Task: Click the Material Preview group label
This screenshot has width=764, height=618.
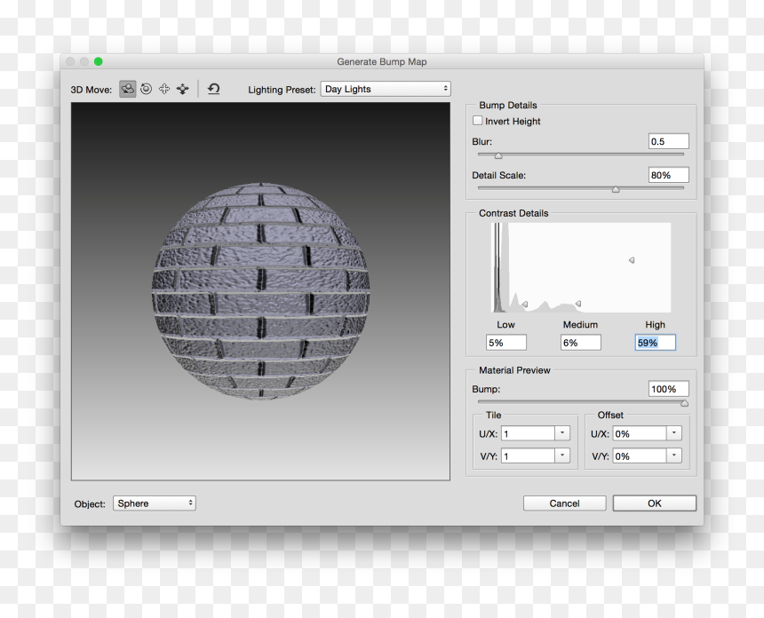Action: (x=514, y=370)
